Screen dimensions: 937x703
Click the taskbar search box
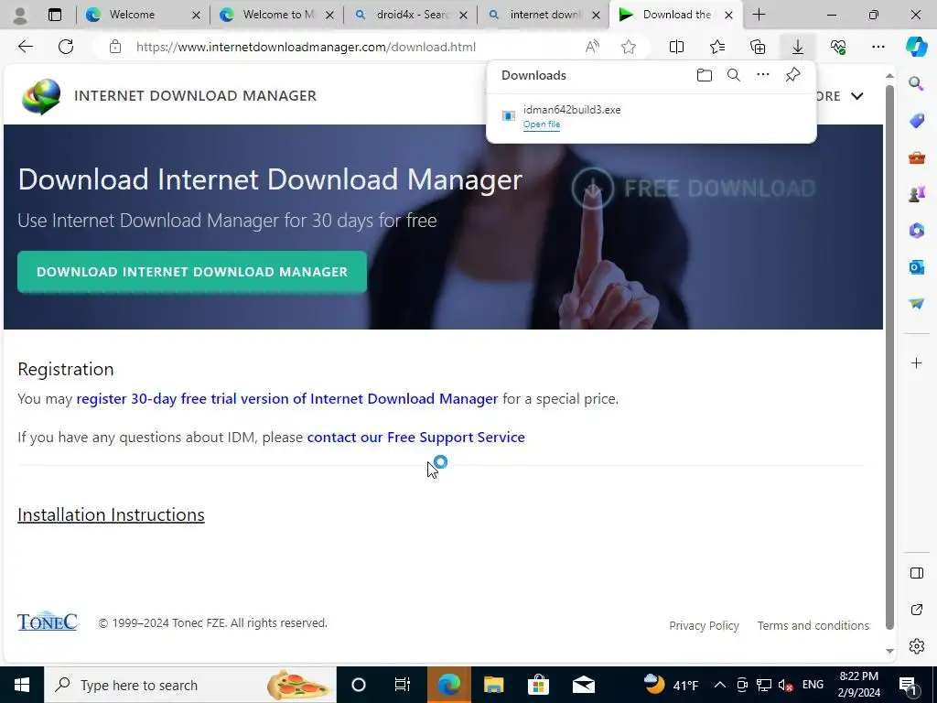point(190,685)
